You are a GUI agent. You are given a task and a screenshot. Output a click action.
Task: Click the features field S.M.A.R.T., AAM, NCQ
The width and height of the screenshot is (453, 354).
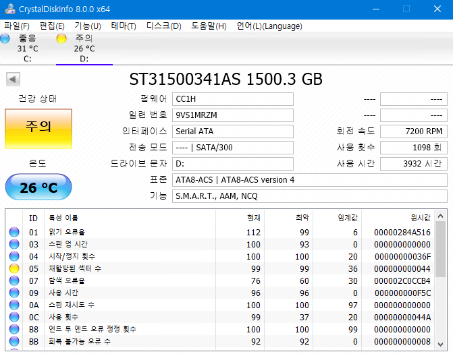pos(310,196)
